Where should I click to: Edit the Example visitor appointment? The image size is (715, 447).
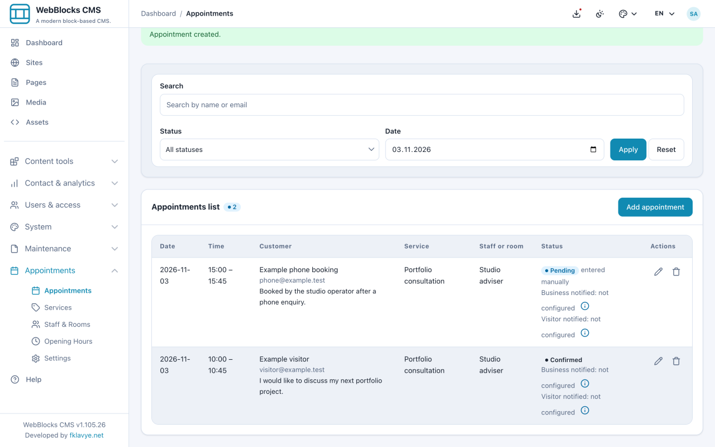659,361
